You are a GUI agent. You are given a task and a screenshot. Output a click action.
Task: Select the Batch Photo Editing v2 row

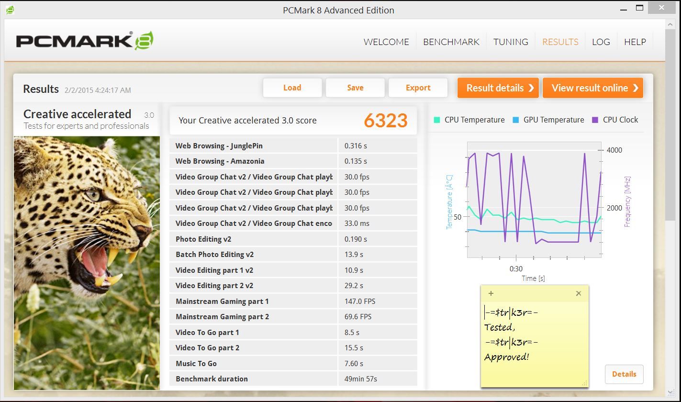[x=293, y=255]
